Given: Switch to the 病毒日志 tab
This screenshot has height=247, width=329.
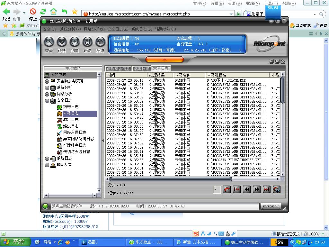Looking at the screenshot, I should (141, 69).
